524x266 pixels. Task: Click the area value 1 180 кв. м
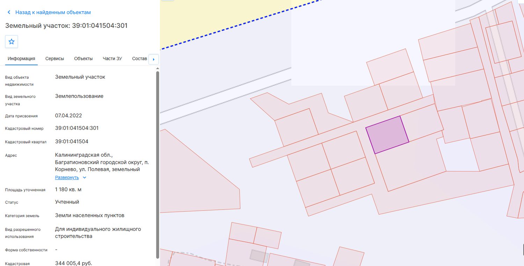click(x=68, y=190)
